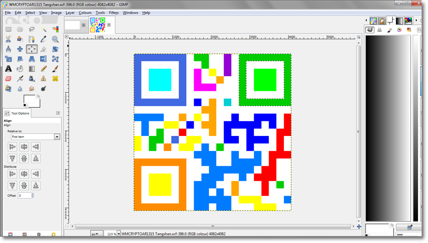Distribute left edges of targets
Screen dimensions: 428x243
12,174
